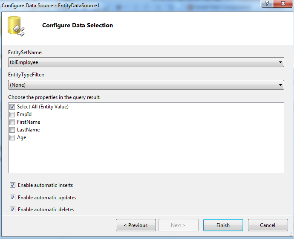Click 'Choose the properties in the query result' text
The image size is (294, 239).
click(x=55, y=97)
